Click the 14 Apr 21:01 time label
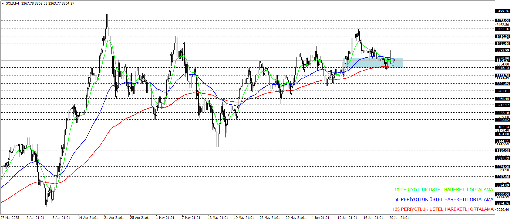The width and height of the screenshot is (512, 221). pos(88,217)
